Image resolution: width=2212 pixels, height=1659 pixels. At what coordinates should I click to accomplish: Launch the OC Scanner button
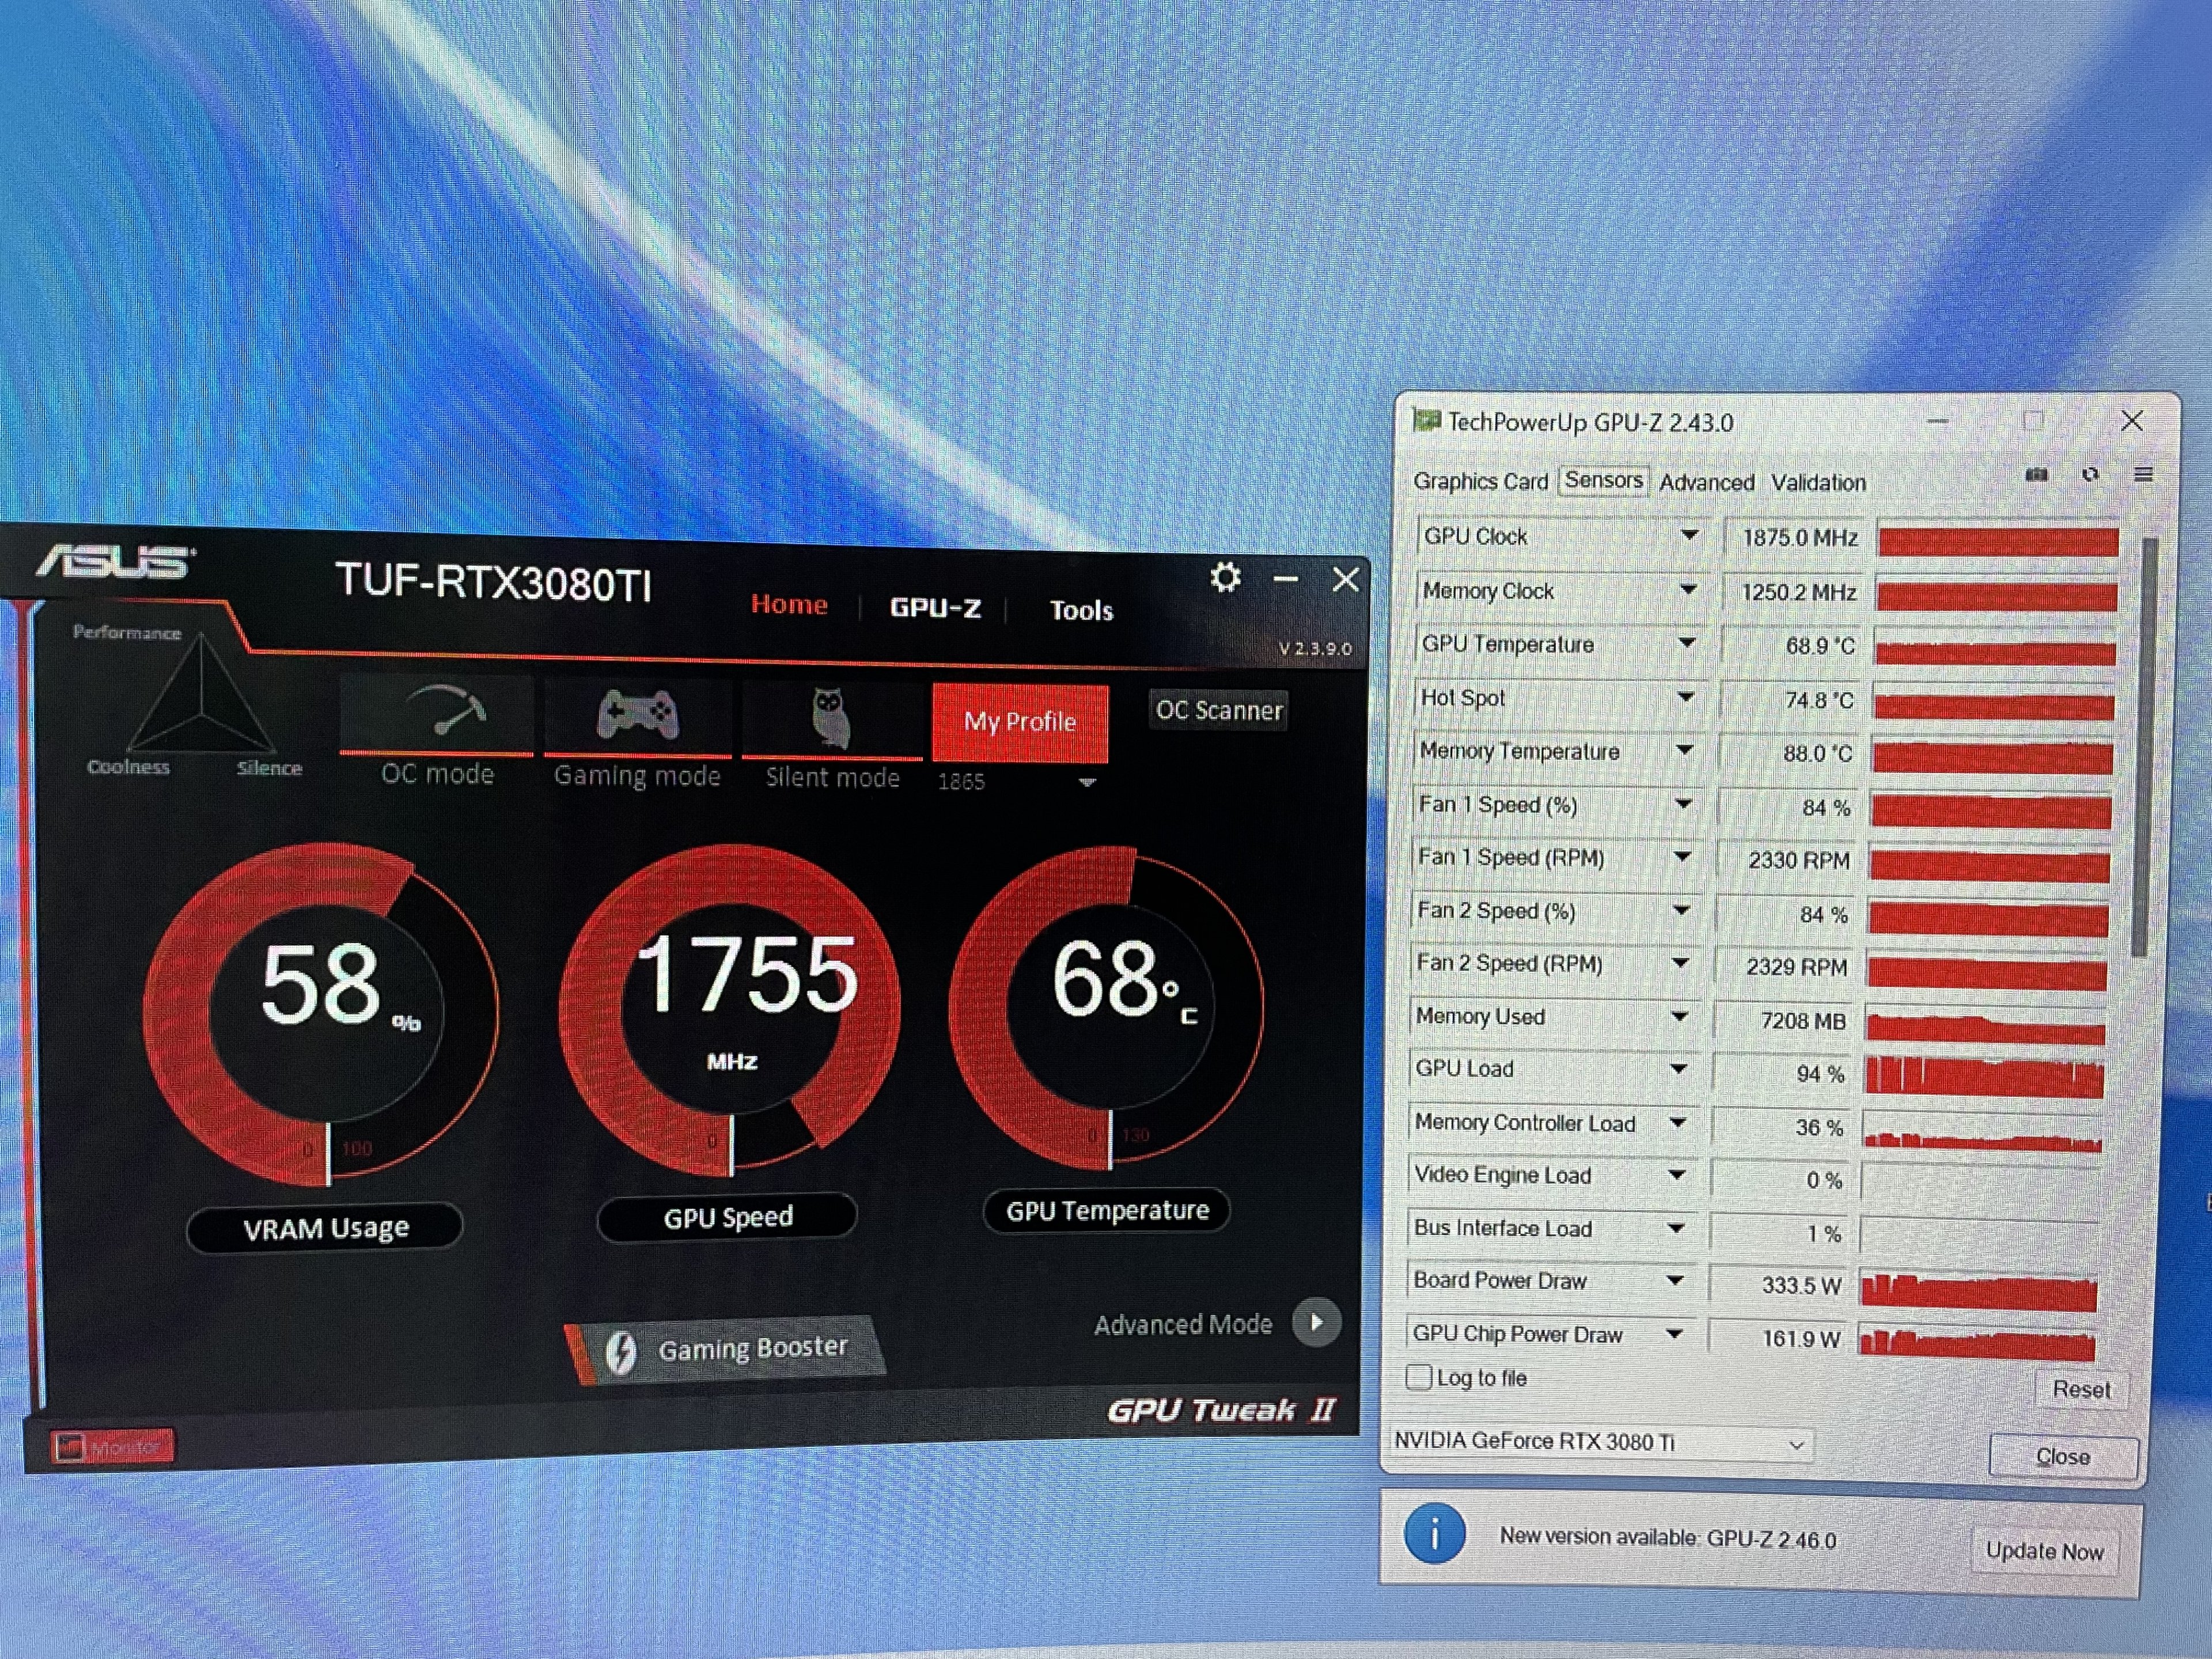[1218, 710]
